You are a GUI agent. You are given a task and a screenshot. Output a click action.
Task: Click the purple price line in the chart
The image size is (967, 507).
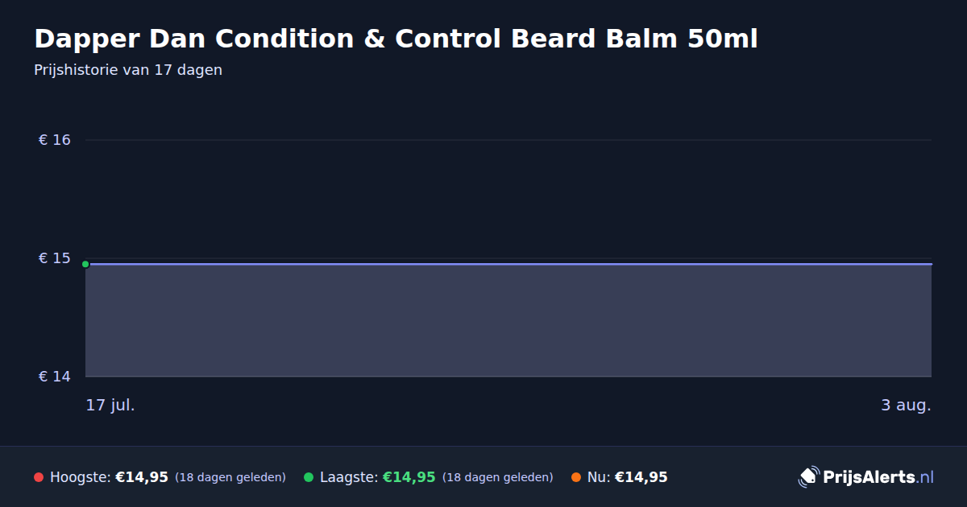point(508,264)
